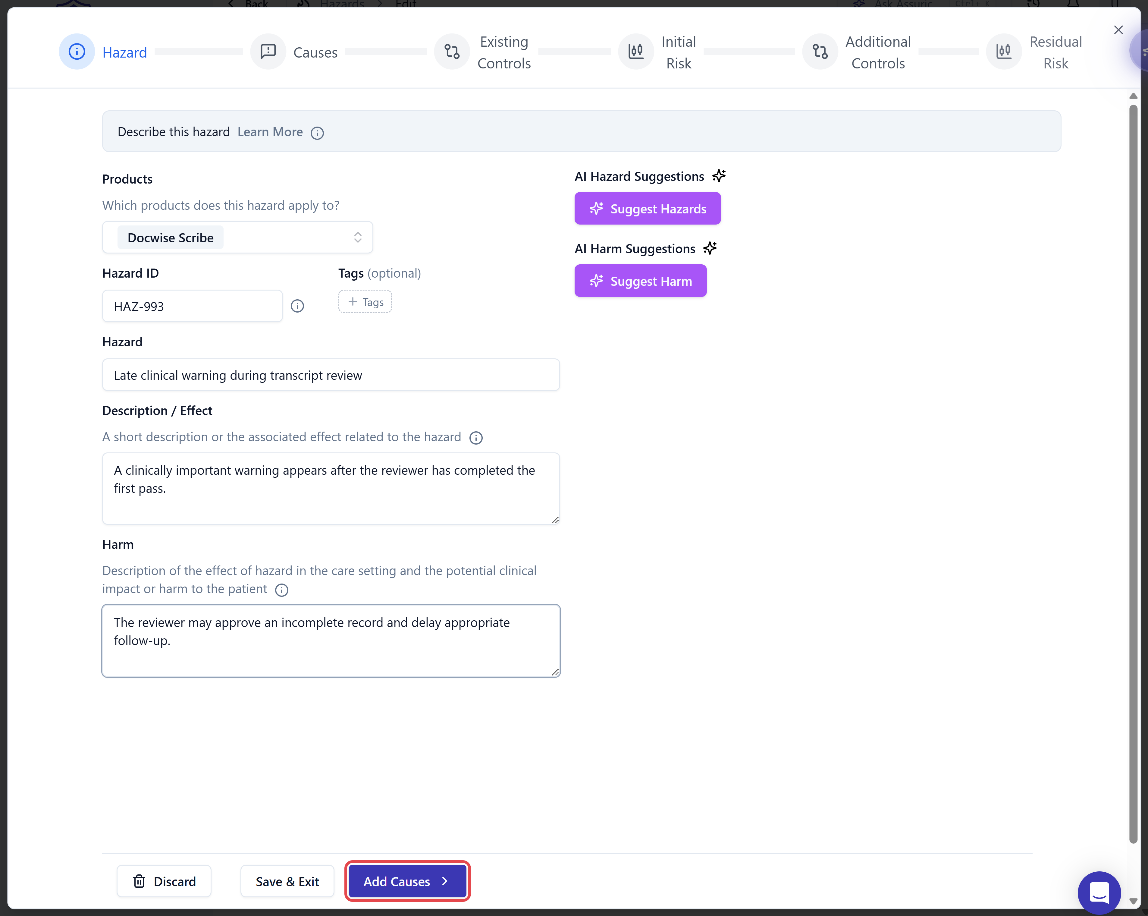Open the Existing Controls step
The height and width of the screenshot is (916, 1148).
(x=504, y=53)
